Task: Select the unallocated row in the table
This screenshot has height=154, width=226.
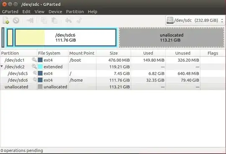Action: pos(113,87)
